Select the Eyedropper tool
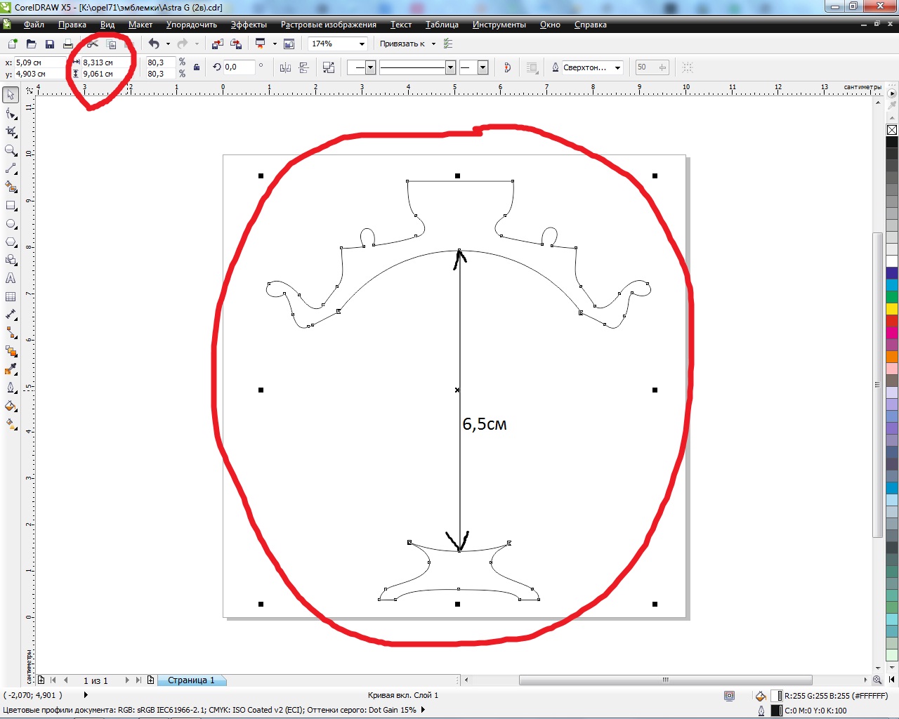The image size is (899, 719). (11, 369)
